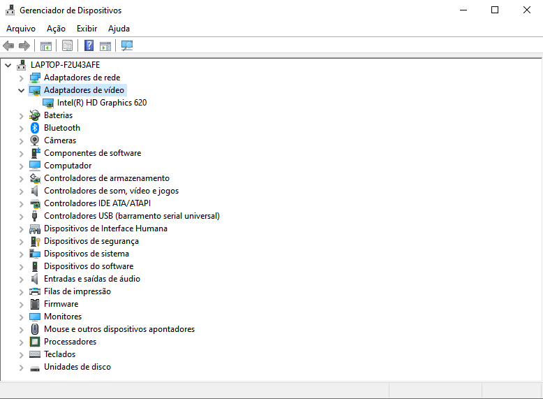Open the Exibir menu
The image size is (543, 399).
(87, 29)
